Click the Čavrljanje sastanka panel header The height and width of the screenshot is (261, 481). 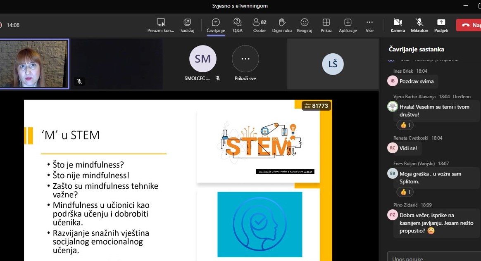pyautogui.click(x=416, y=49)
